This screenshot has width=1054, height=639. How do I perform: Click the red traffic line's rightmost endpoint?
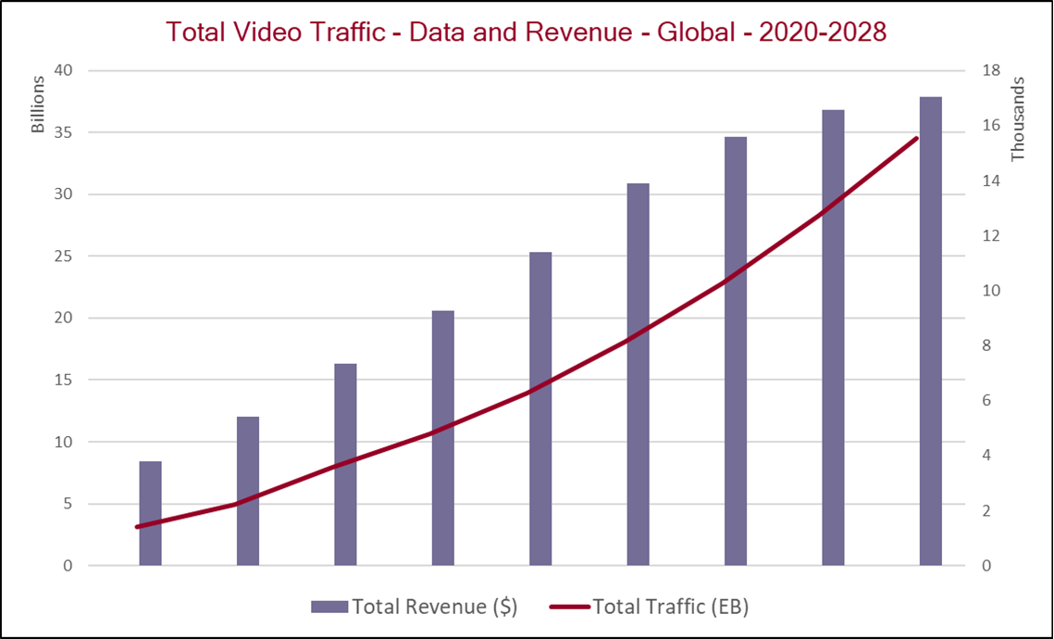916,138
